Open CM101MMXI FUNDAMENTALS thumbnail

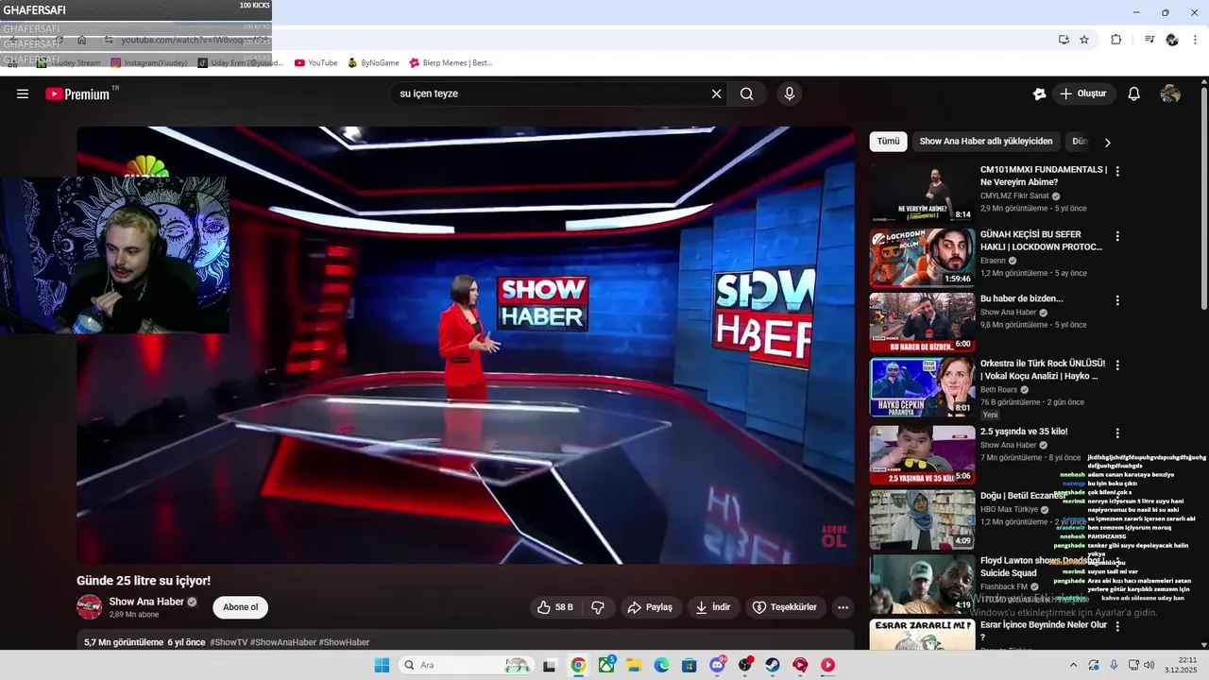point(923,194)
